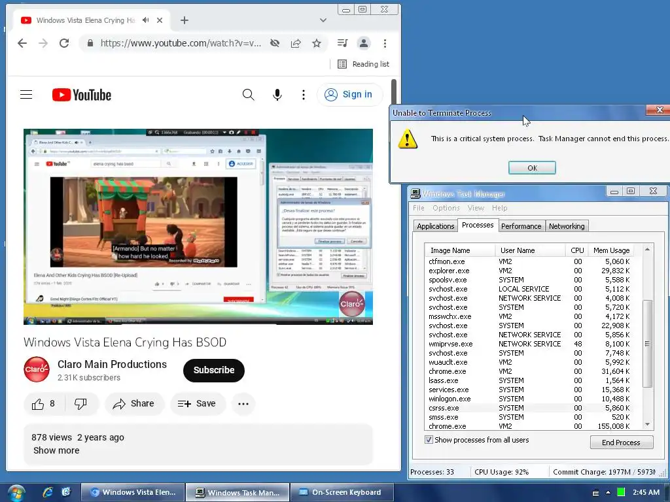The height and width of the screenshot is (502, 670).
Task: Expand description with Show more
Action: tap(56, 450)
